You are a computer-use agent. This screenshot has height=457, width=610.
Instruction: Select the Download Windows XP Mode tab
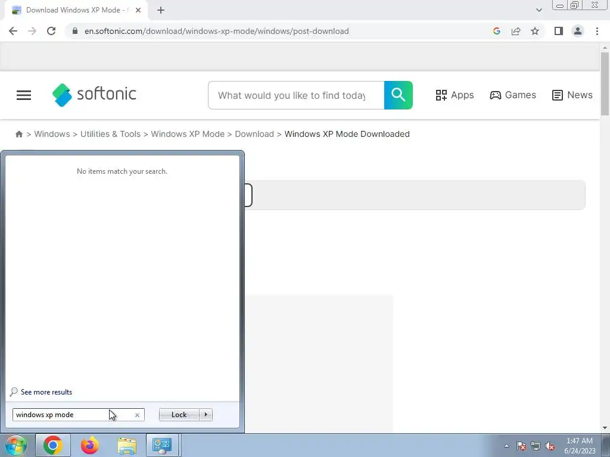tap(76, 10)
